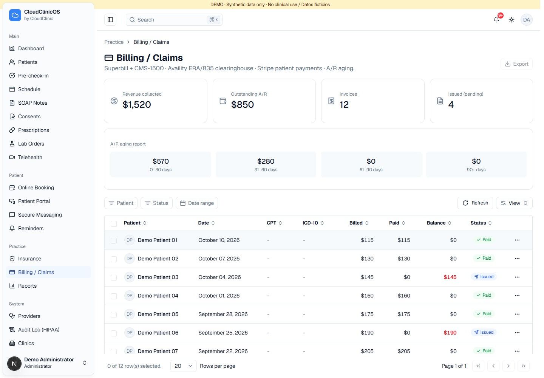Open SOAP Notes in the sidebar

point(48,103)
